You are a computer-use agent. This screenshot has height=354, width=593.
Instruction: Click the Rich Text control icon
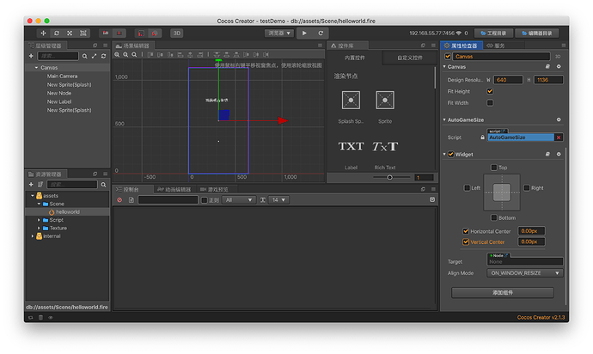click(384, 146)
